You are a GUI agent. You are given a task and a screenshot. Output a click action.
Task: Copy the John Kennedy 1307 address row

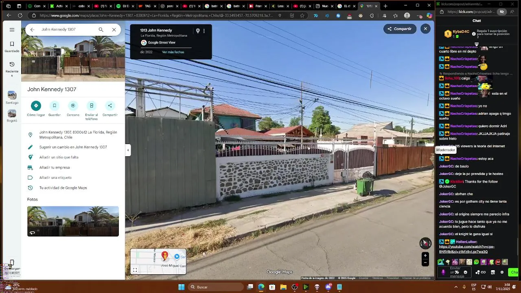point(73,135)
